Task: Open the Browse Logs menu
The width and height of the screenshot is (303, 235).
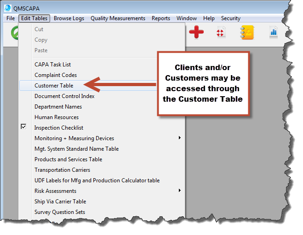Action: coord(69,18)
